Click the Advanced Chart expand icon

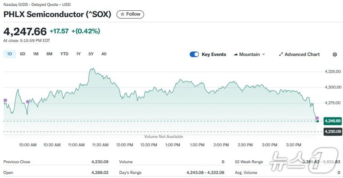(281, 55)
